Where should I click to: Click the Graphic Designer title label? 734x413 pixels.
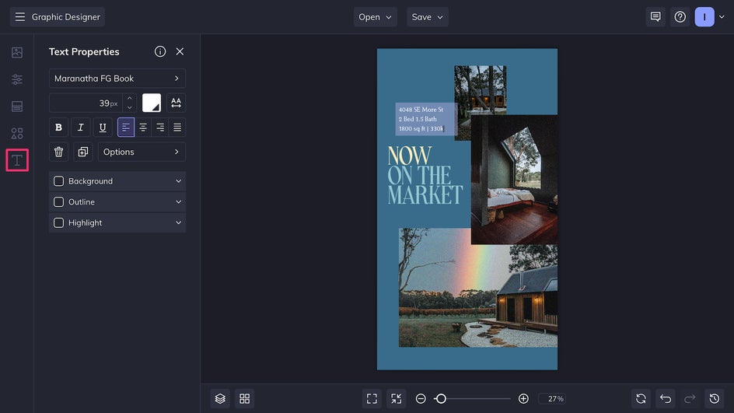(x=66, y=17)
